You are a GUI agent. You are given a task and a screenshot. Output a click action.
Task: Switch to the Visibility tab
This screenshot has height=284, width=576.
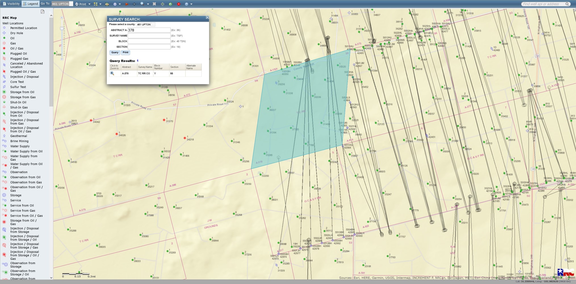(x=11, y=4)
